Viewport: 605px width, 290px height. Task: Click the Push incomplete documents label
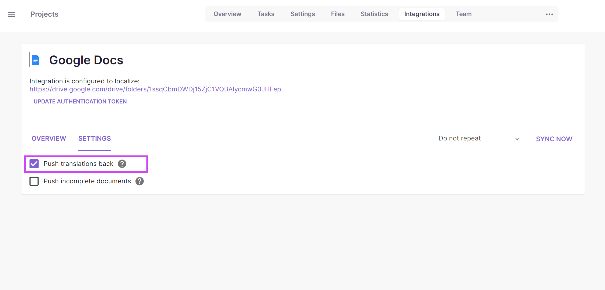click(x=87, y=181)
